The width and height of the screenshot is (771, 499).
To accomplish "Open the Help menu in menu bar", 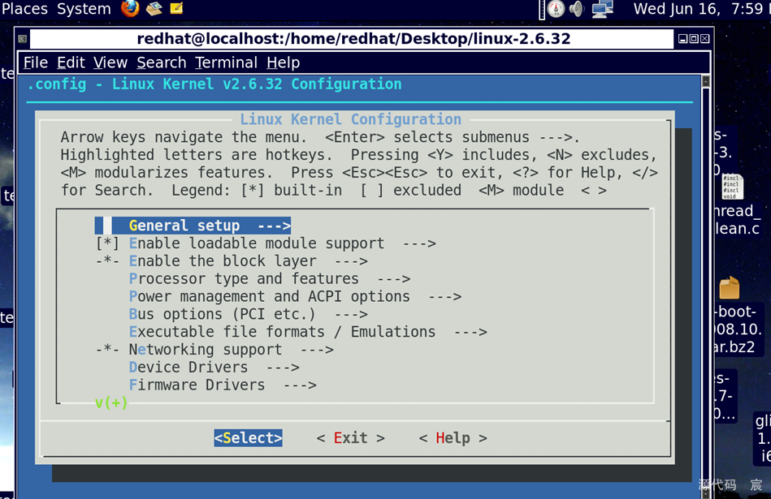I will (284, 62).
